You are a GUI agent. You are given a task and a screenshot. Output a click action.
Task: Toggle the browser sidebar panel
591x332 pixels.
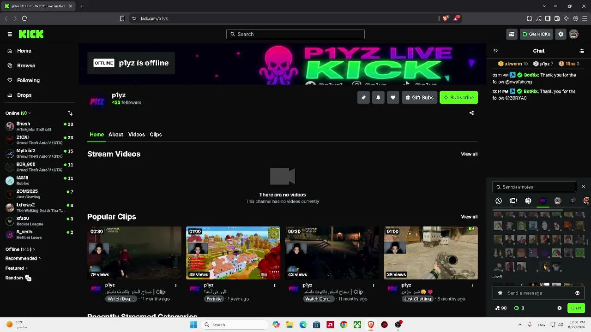(548, 18)
